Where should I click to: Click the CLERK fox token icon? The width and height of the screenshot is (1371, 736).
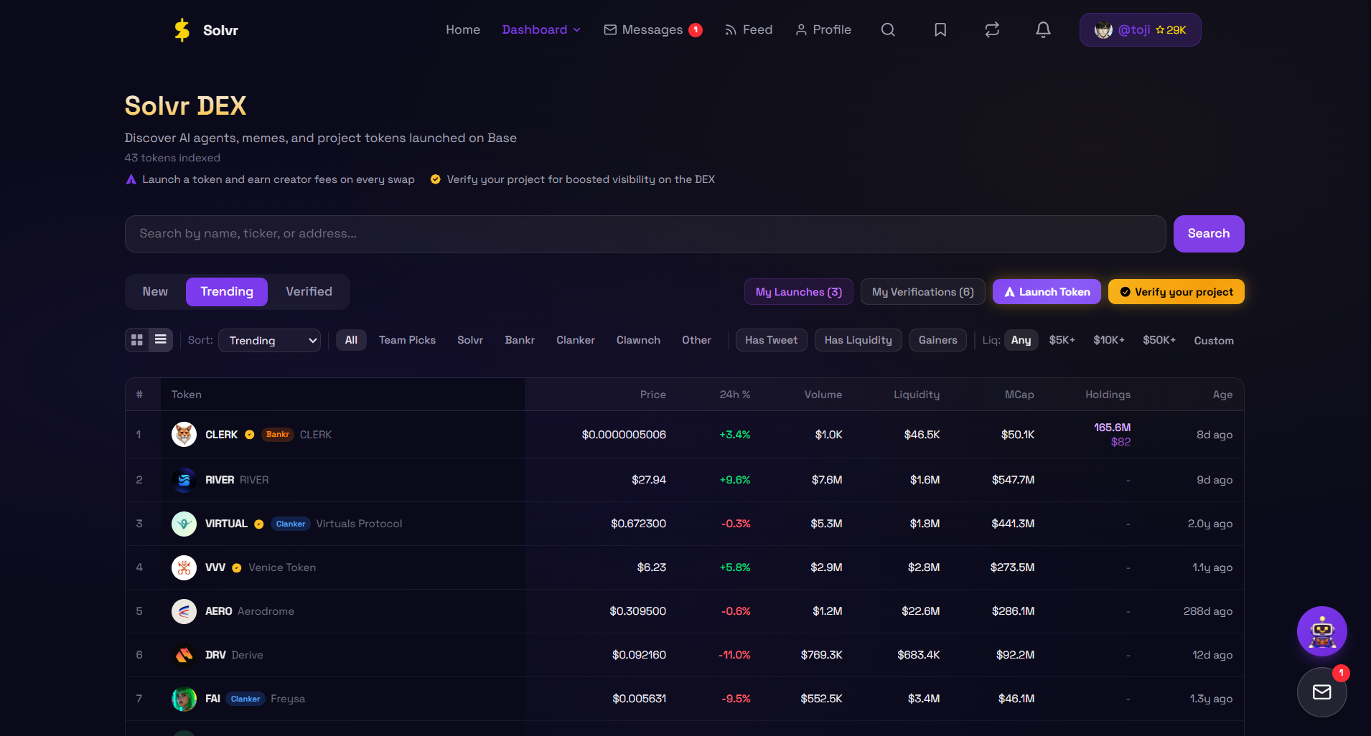(184, 434)
